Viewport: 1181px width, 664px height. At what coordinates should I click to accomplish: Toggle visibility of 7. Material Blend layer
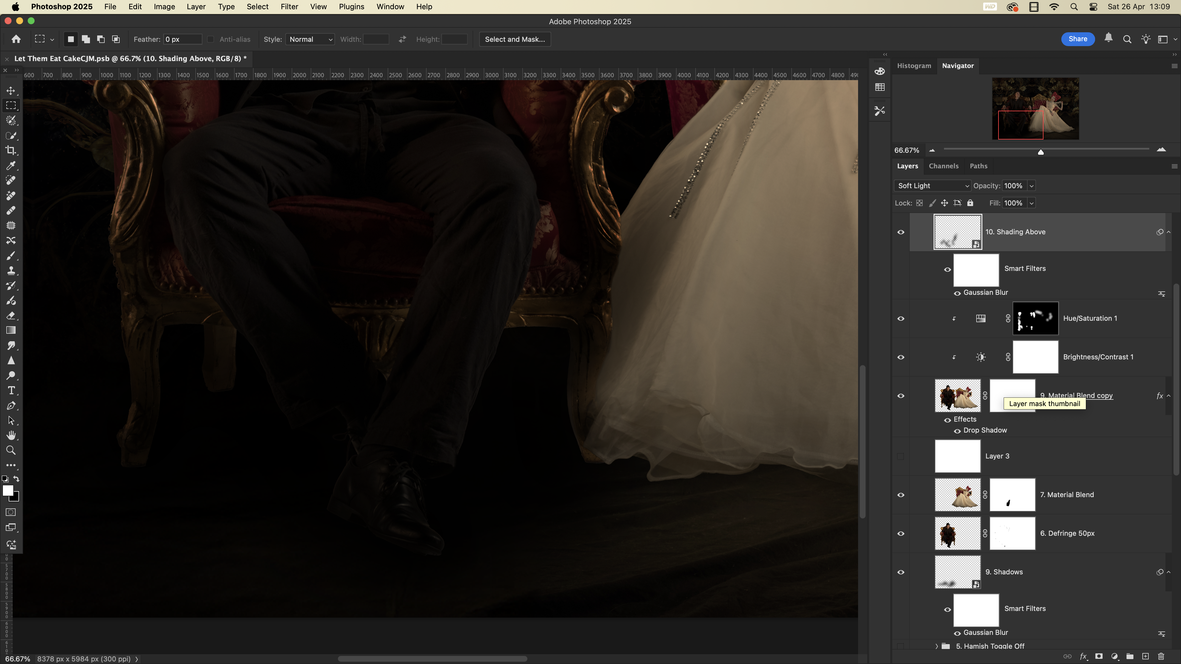tap(900, 495)
